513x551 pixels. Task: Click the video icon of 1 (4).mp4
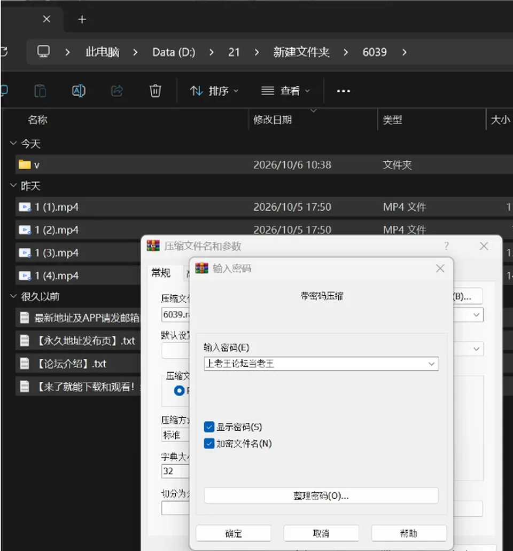(25, 276)
